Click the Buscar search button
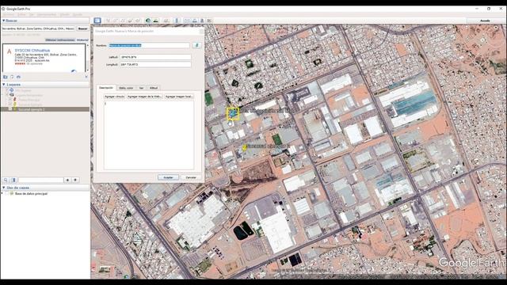The width and height of the screenshot is (507, 285). (82, 28)
